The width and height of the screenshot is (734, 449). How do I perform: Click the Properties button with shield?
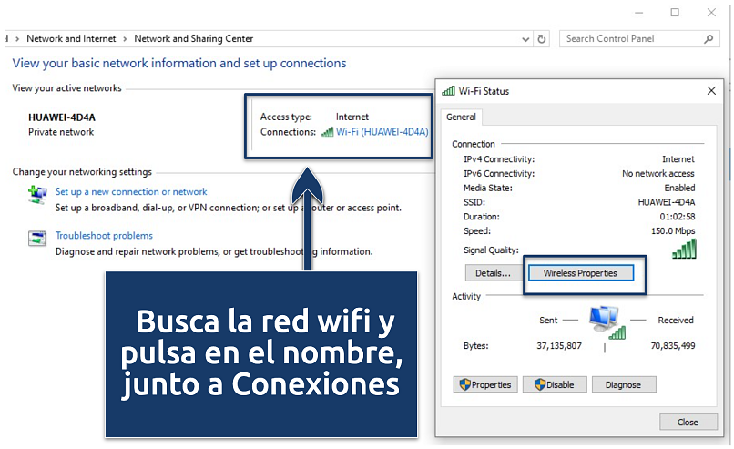pos(485,384)
